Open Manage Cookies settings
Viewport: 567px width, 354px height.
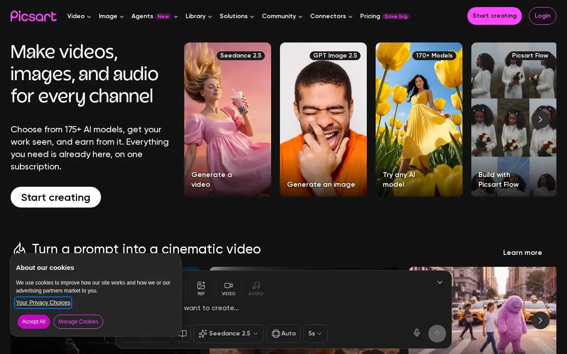78,322
